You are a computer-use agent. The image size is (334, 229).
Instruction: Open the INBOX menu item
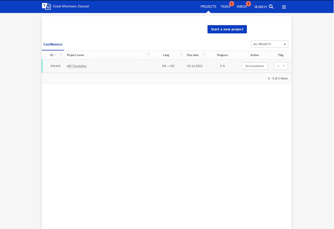pos(242,7)
